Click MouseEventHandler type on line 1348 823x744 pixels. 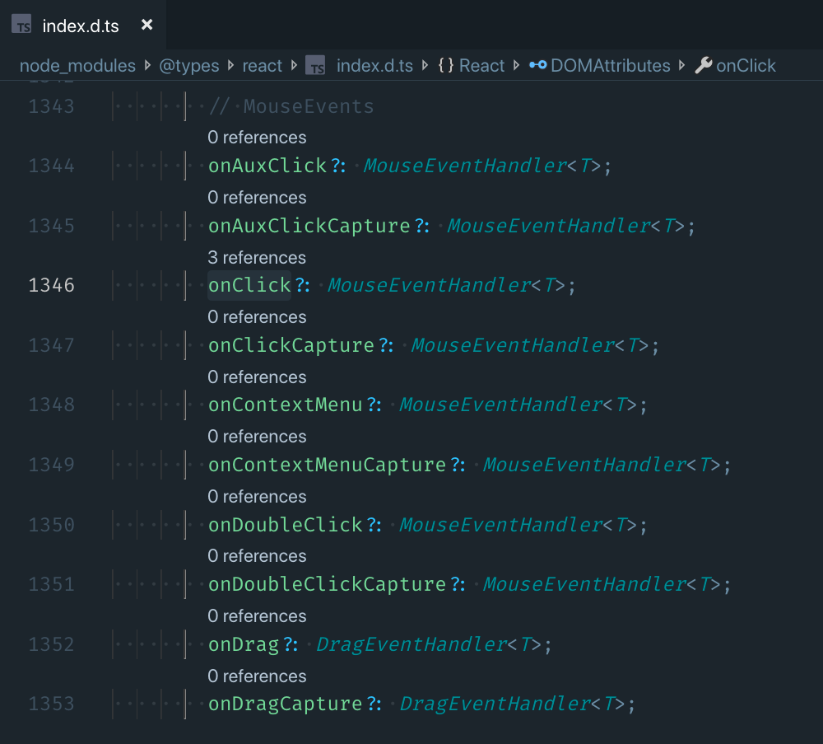[x=500, y=405]
